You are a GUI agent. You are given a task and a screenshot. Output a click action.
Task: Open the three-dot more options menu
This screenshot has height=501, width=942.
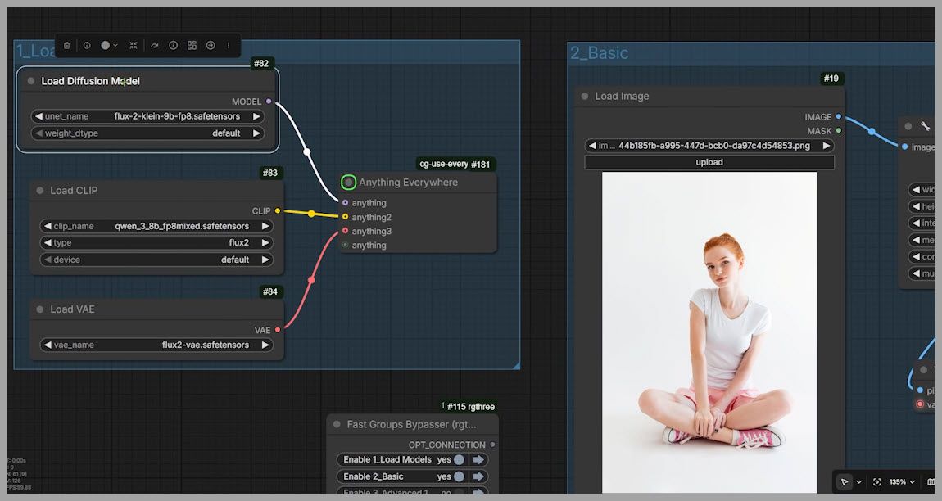click(229, 46)
